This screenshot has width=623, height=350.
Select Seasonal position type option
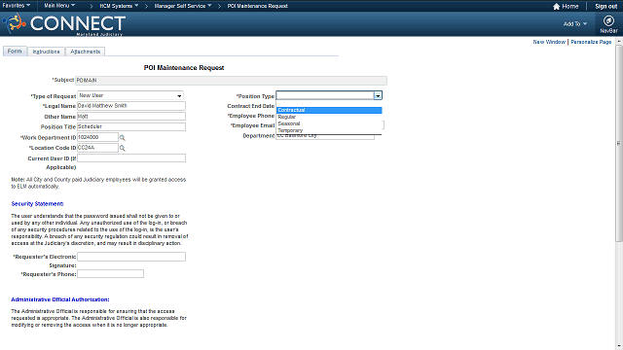tap(329, 123)
